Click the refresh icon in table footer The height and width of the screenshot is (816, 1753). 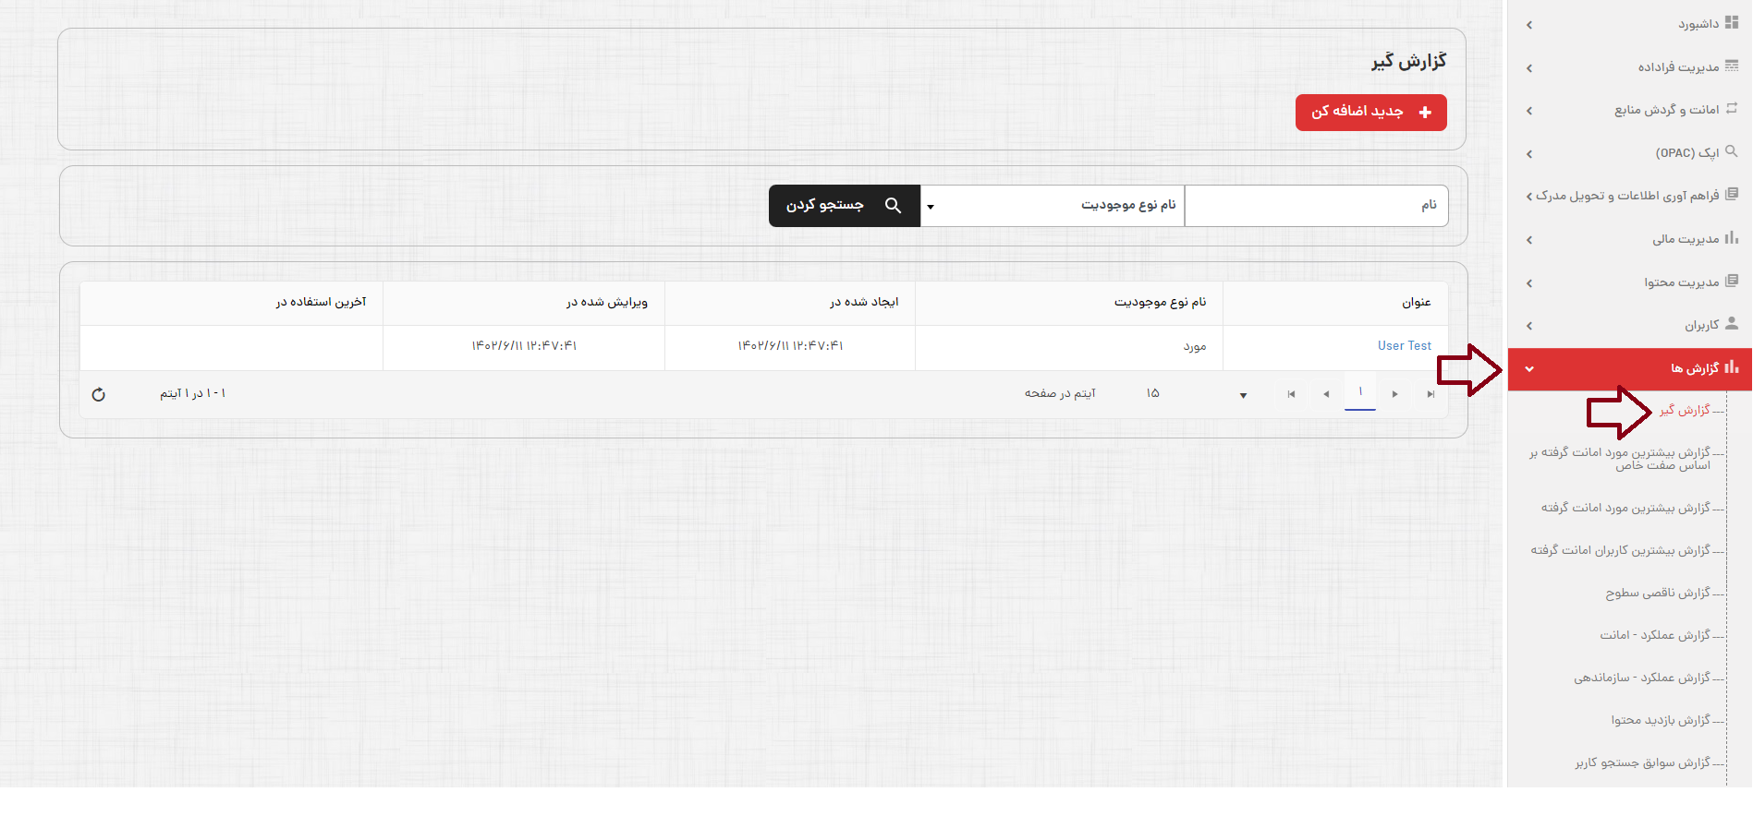point(99,394)
